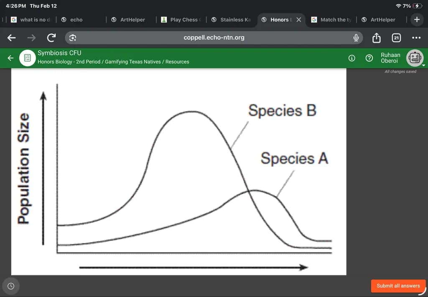Switch to the Stainless Ka tab
Image resolution: width=428 pixels, height=297 pixels.
pyautogui.click(x=232, y=20)
